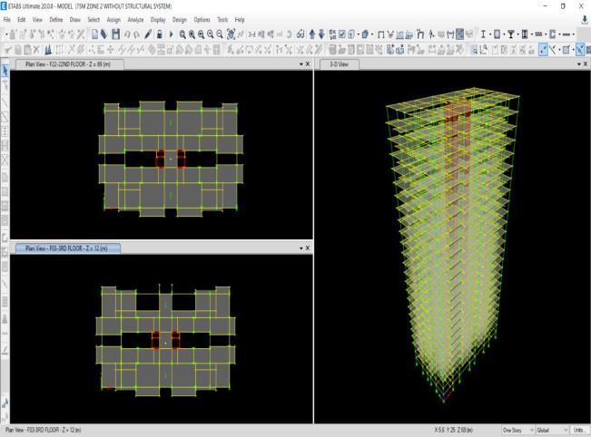Expand the dropdown arrow beside the I-beam design icon
Viewport: 591px width, 437px height.
pyautogui.click(x=490, y=34)
